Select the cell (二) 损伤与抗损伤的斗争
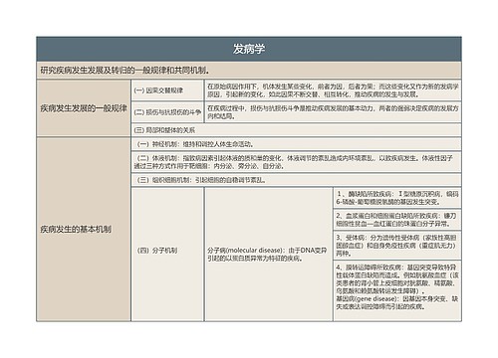This screenshot has height=358, width=498. (167, 112)
